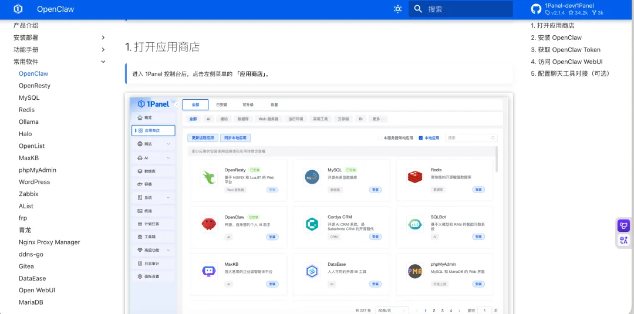Viewport: 634px width, 314px height.
Task: Click the floating translate icon at the right edge
Action: point(623,241)
